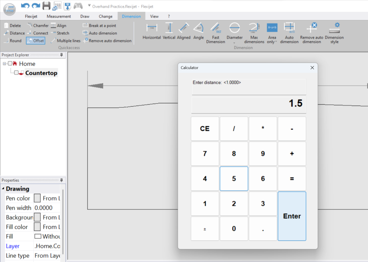
Task: Click the calculator value display field
Action: click(249, 104)
